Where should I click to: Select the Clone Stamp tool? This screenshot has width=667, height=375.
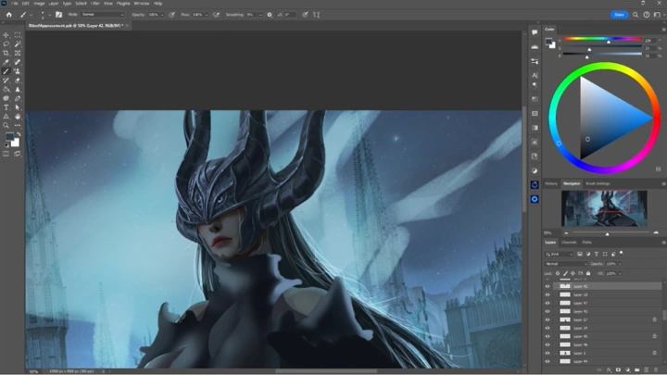(18, 71)
